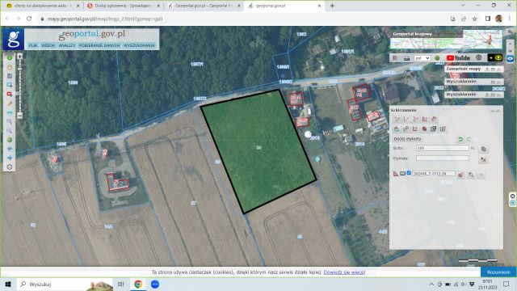Click the color palette icon beside Bufor field

(x=483, y=149)
